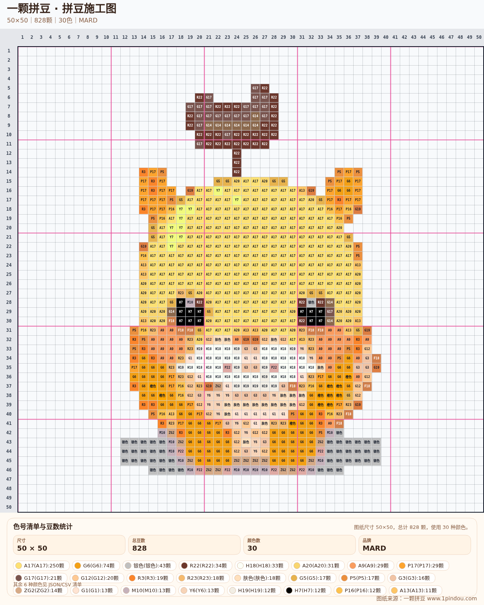Click the G14 bead cell in row 29

click(172, 312)
